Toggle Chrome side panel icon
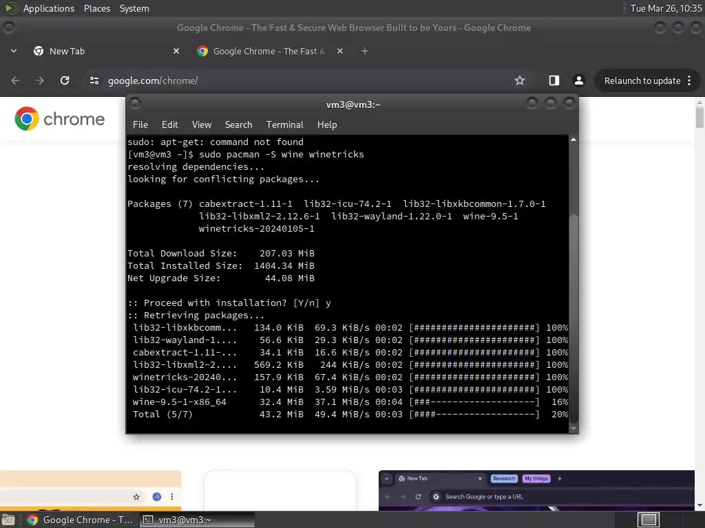Viewport: 705px width, 528px height. point(554,80)
